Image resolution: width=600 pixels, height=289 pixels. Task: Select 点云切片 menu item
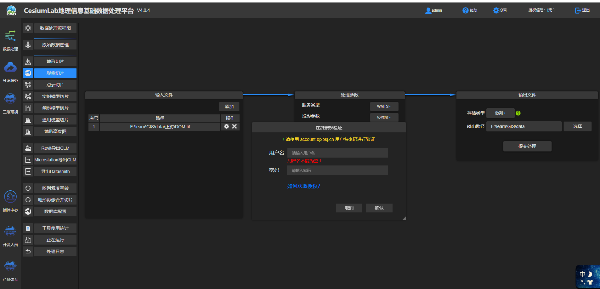coord(55,85)
